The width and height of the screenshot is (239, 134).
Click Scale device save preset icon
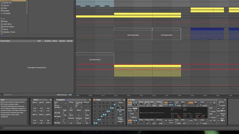pos(124,100)
